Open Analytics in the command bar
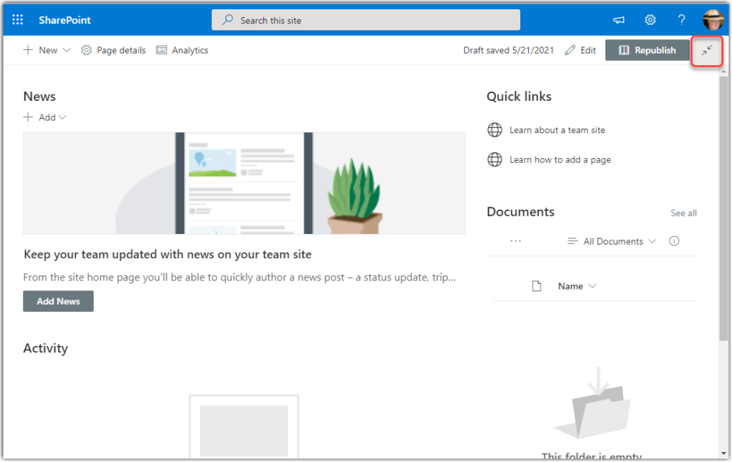732x462 pixels. click(182, 51)
